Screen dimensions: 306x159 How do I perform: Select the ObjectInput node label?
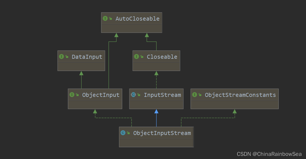click(x=101, y=95)
